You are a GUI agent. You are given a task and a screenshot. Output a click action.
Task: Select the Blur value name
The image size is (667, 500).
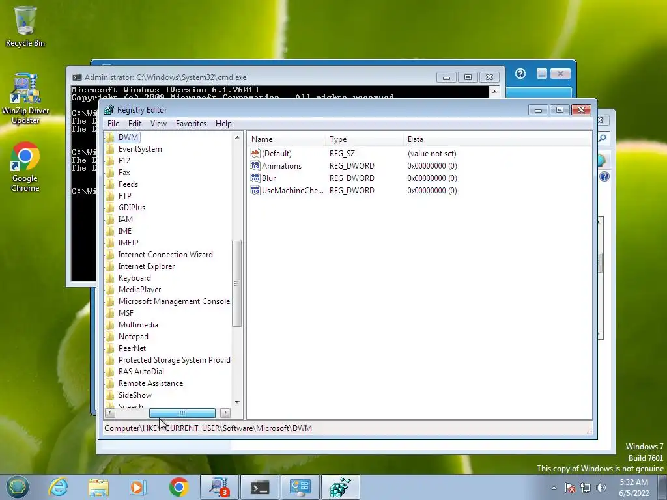coord(268,178)
